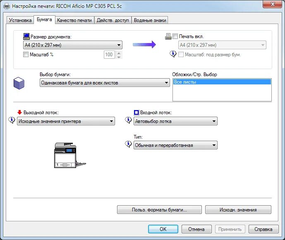
Task: Confirm with the OK button
Action: [163, 229]
